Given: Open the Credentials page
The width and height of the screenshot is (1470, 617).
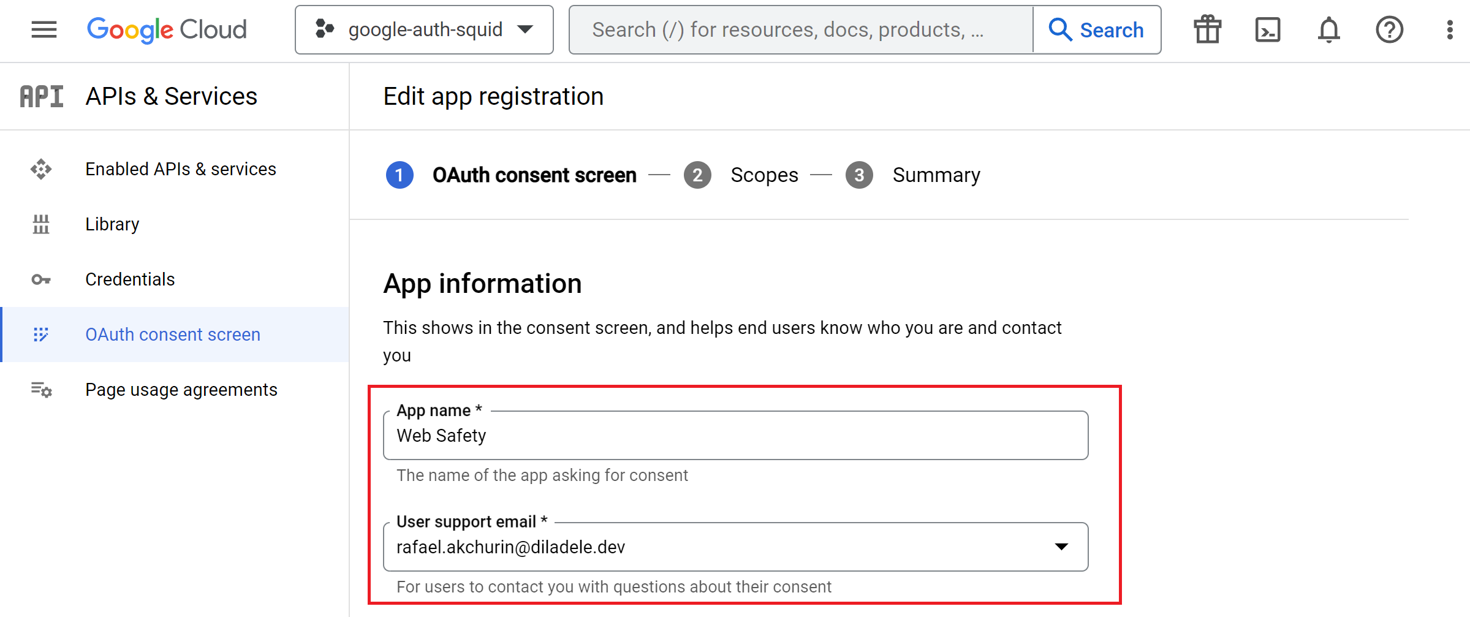Looking at the screenshot, I should pyautogui.click(x=175, y=279).
